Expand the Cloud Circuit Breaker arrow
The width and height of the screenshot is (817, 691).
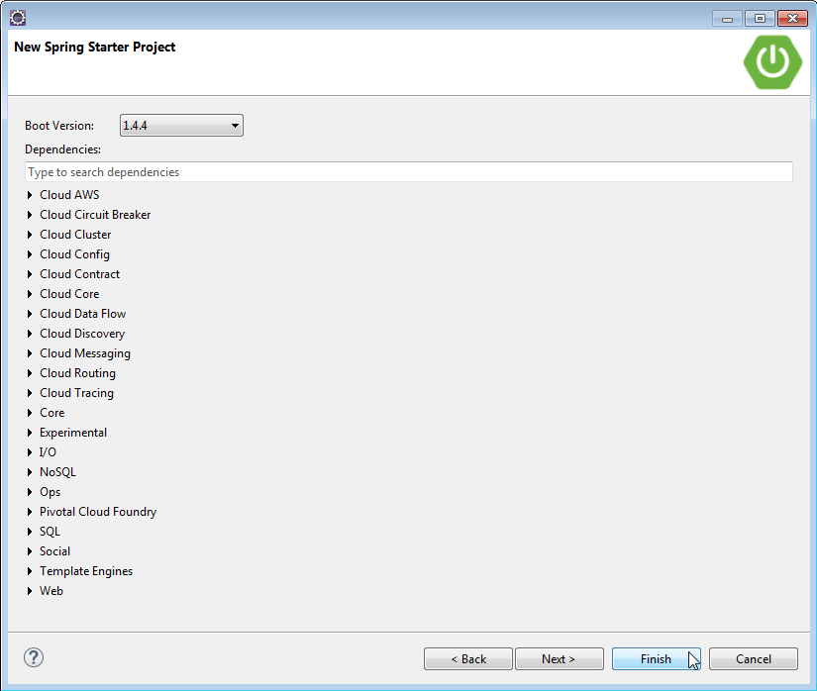point(30,215)
